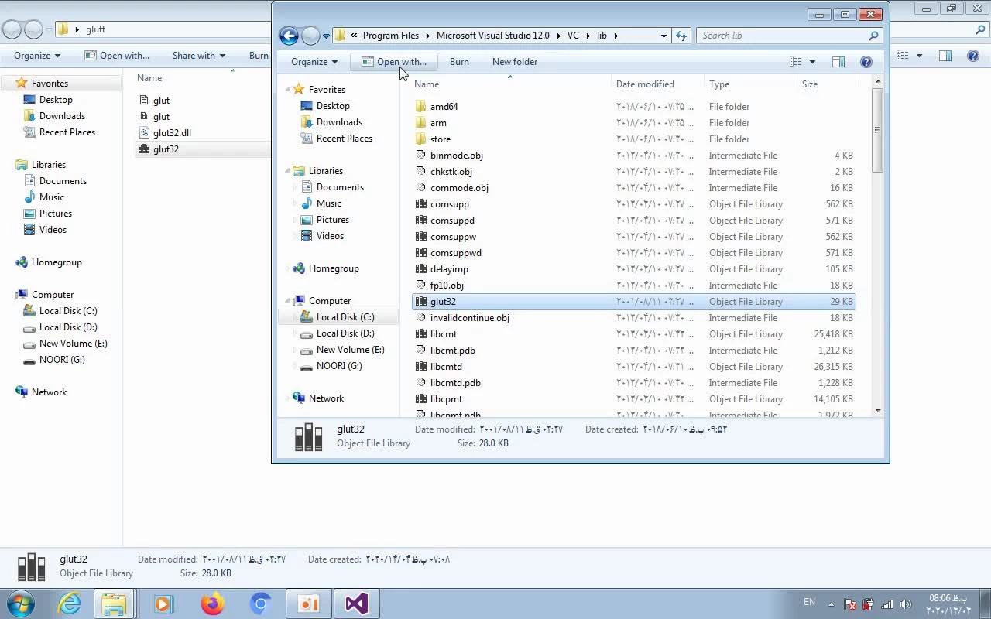Sort by Name column in lib window
Image resolution: width=991 pixels, height=619 pixels.
pyautogui.click(x=427, y=84)
